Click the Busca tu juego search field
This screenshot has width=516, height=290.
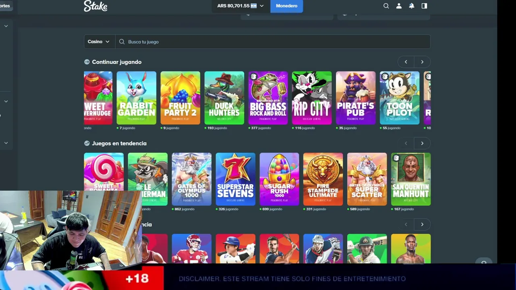pyautogui.click(x=273, y=41)
